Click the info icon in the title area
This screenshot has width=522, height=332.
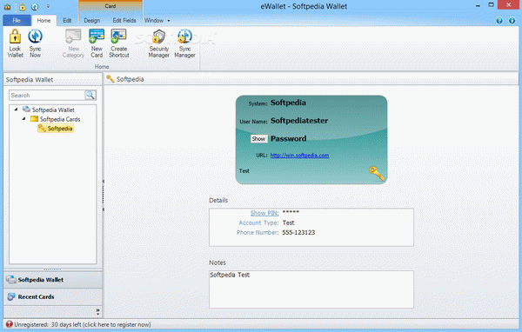coord(512,21)
